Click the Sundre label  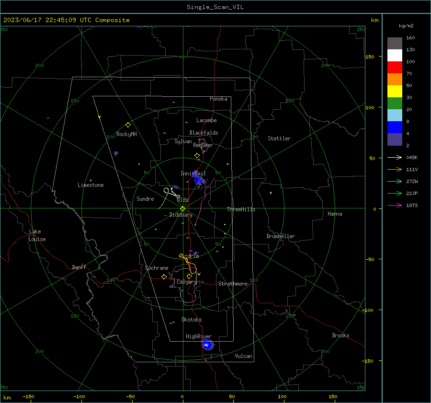coord(145,198)
